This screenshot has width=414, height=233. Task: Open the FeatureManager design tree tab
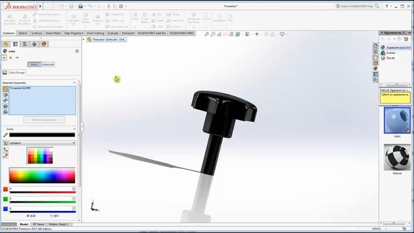click(x=6, y=44)
